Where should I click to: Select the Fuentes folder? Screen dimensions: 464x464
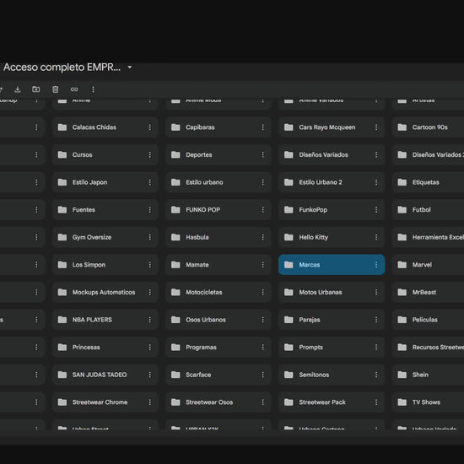point(105,210)
